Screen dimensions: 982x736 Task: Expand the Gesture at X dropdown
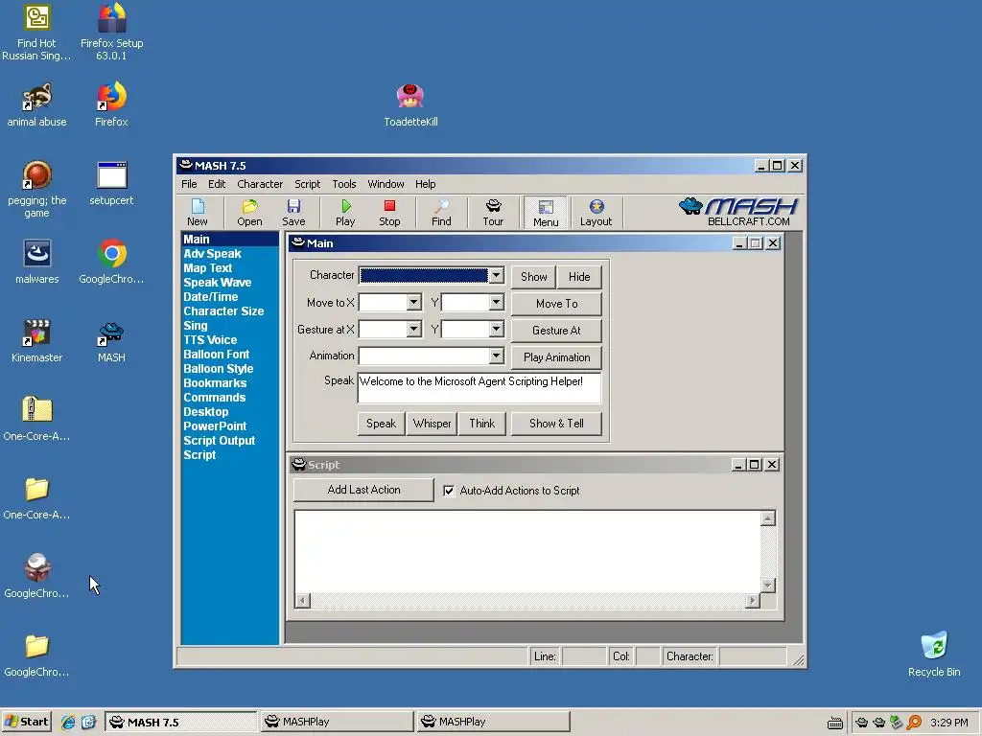coord(413,330)
